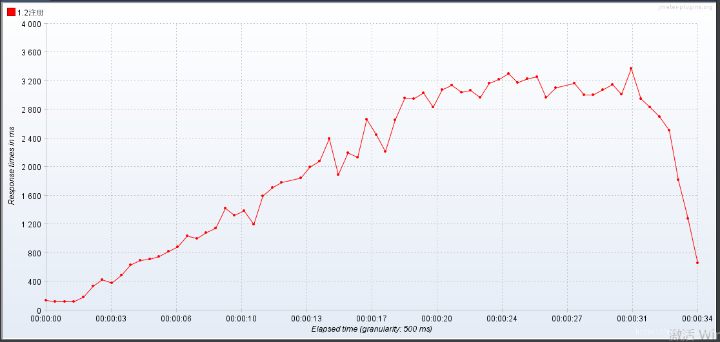Click the Y-axis value 4 000

point(31,24)
